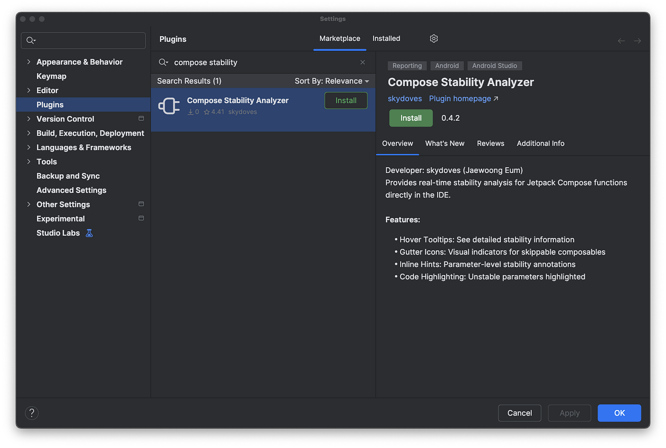
Task: Open the What's New tab
Action: tap(445, 143)
